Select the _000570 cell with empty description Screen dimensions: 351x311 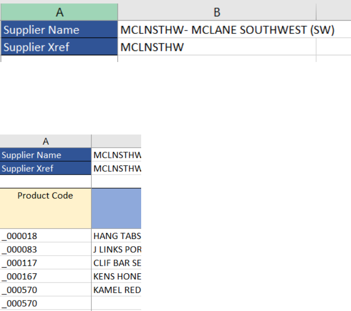tap(45, 303)
